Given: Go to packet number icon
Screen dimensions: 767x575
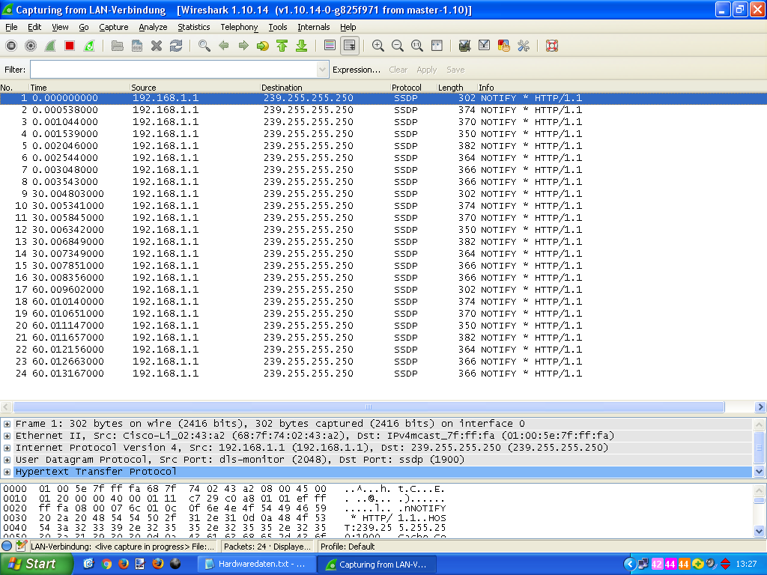Looking at the screenshot, I should 263,46.
